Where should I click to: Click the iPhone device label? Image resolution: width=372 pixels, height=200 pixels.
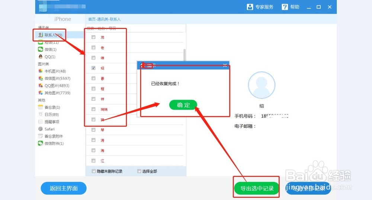[x=62, y=19]
